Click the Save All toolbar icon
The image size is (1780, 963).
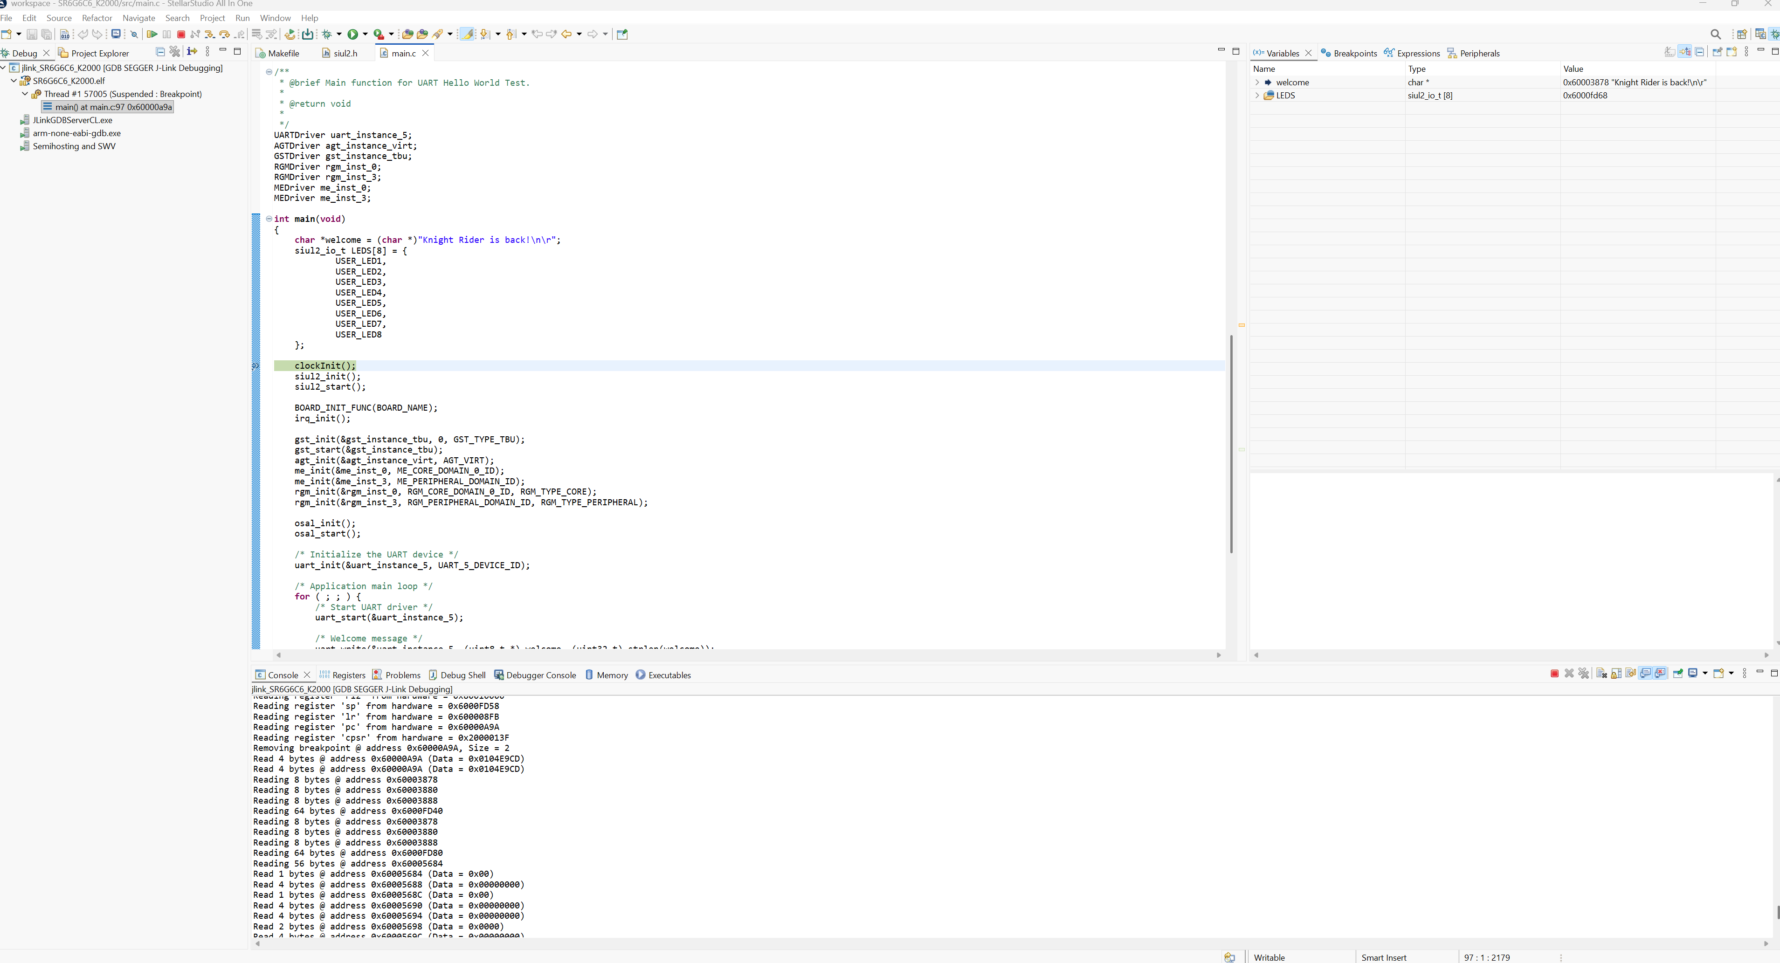[x=46, y=34]
